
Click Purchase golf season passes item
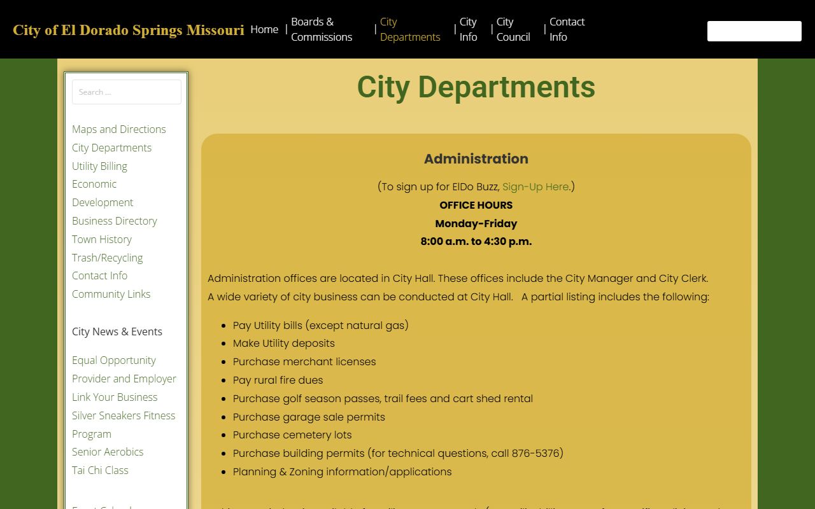point(383,398)
